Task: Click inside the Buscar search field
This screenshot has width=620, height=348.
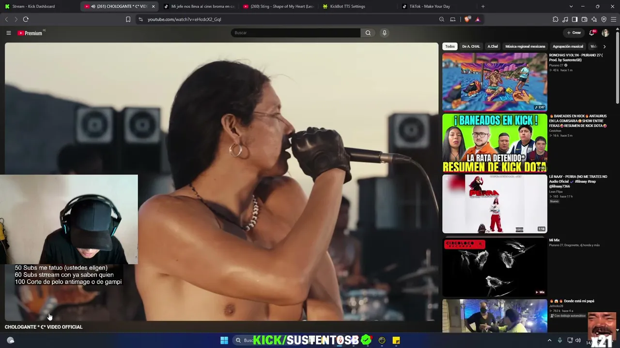Action: (295, 33)
